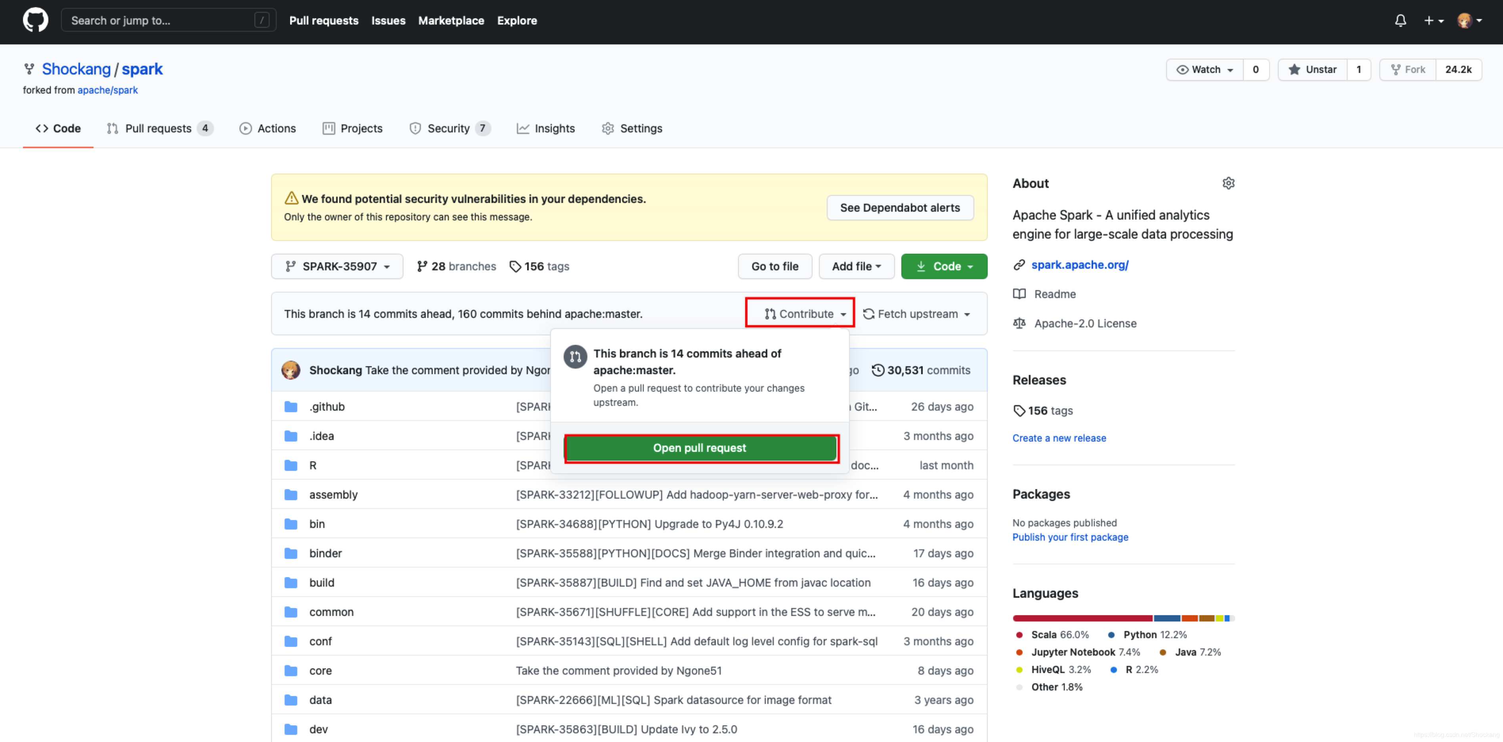Click the Fork count 24.2k
This screenshot has height=742, width=1503.
(x=1458, y=69)
